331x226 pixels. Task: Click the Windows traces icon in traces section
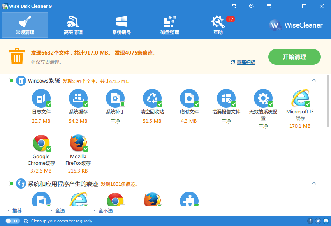(41, 199)
